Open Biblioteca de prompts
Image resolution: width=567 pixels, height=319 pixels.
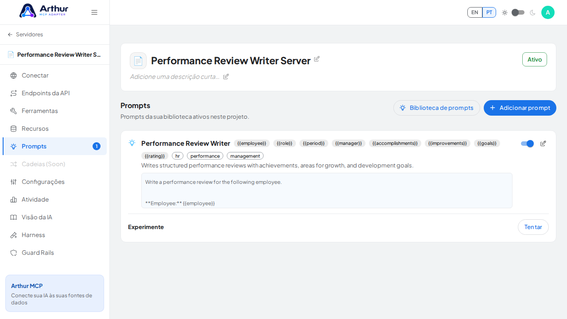(x=437, y=108)
